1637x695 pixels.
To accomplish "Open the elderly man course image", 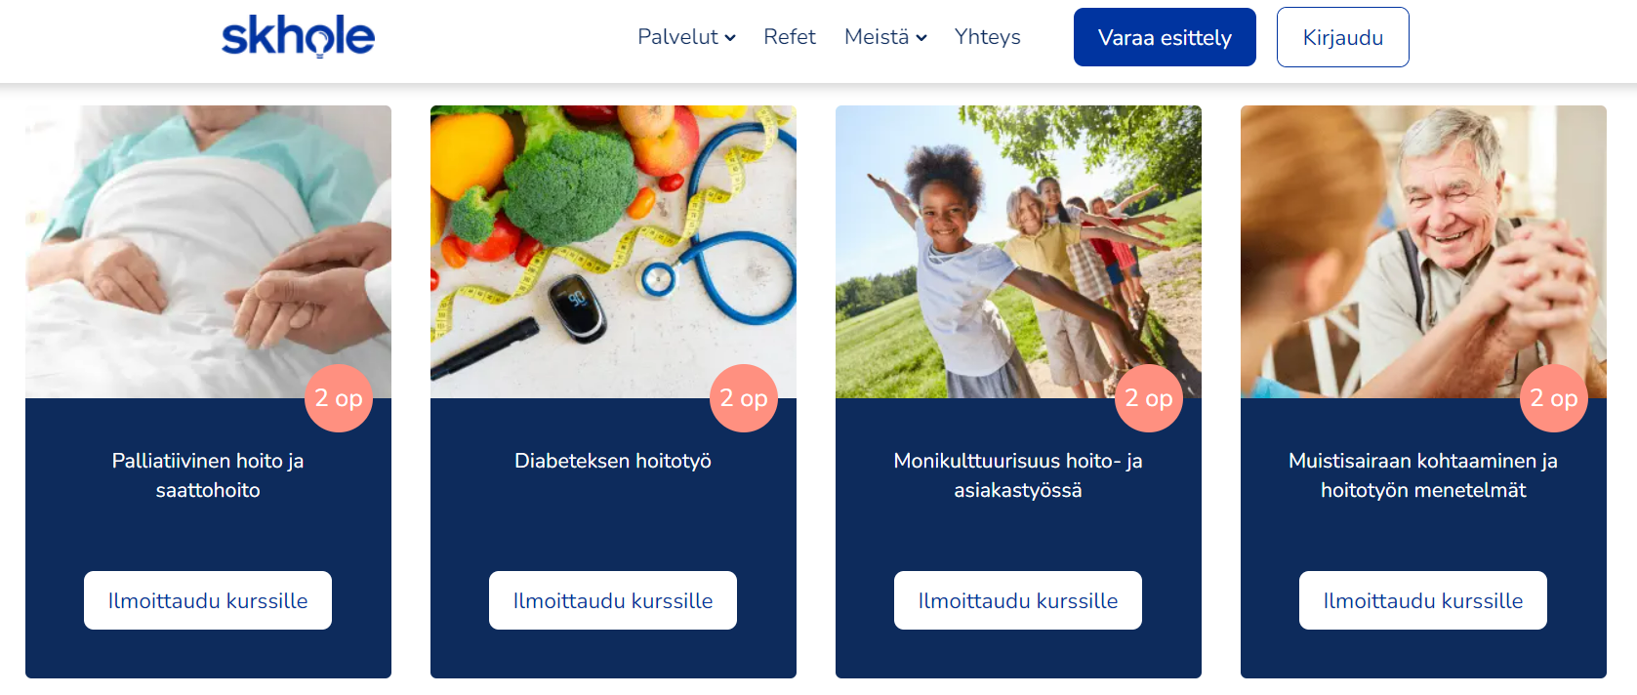I will point(1423,252).
